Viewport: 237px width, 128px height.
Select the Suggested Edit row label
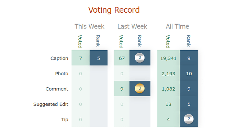tap(51, 104)
